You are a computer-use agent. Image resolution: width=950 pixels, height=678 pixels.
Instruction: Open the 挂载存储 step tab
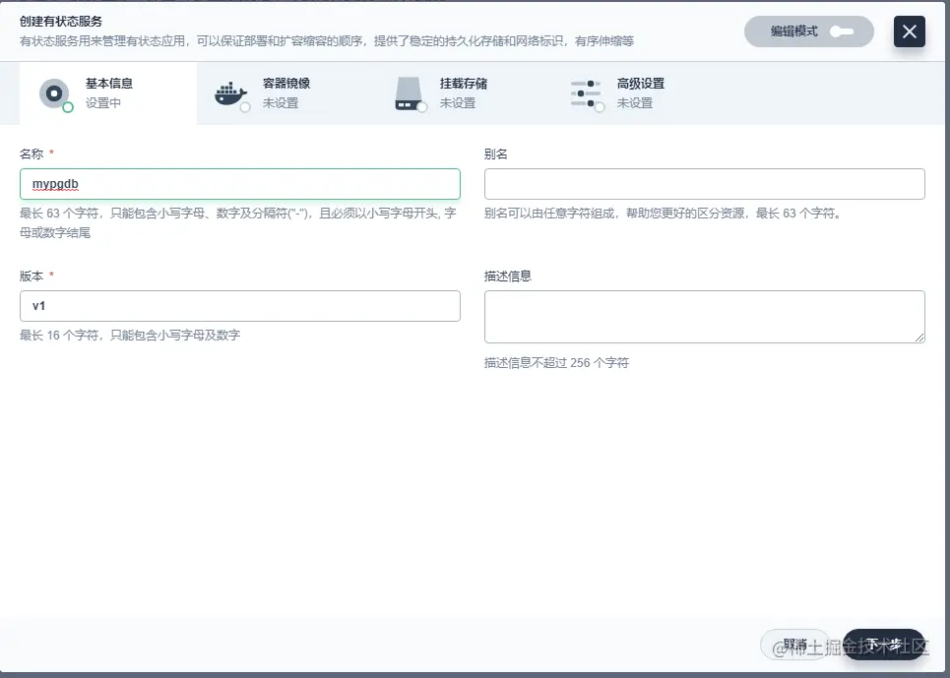pyautogui.click(x=463, y=93)
